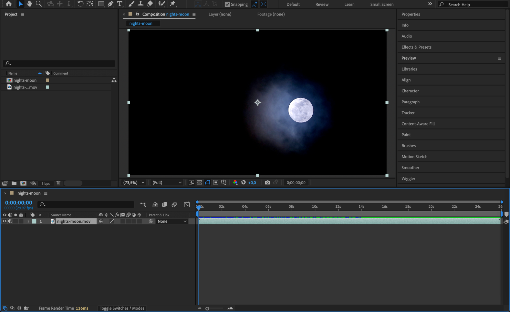This screenshot has height=312, width=510.
Task: Select the Puppet Pin tool
Action: [x=173, y=4]
